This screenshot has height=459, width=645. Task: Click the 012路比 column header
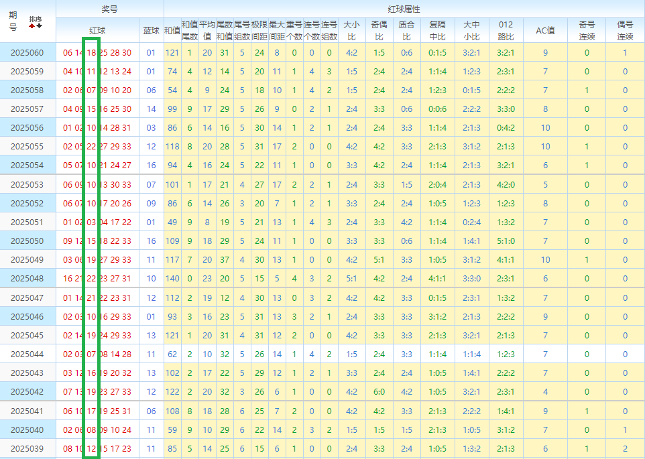[x=506, y=30]
